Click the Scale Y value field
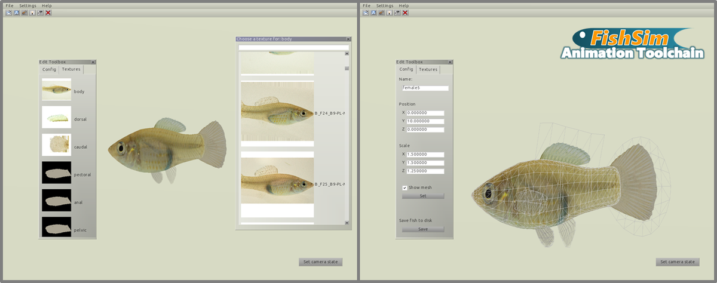Image resolution: width=717 pixels, height=283 pixels. pyautogui.click(x=426, y=162)
